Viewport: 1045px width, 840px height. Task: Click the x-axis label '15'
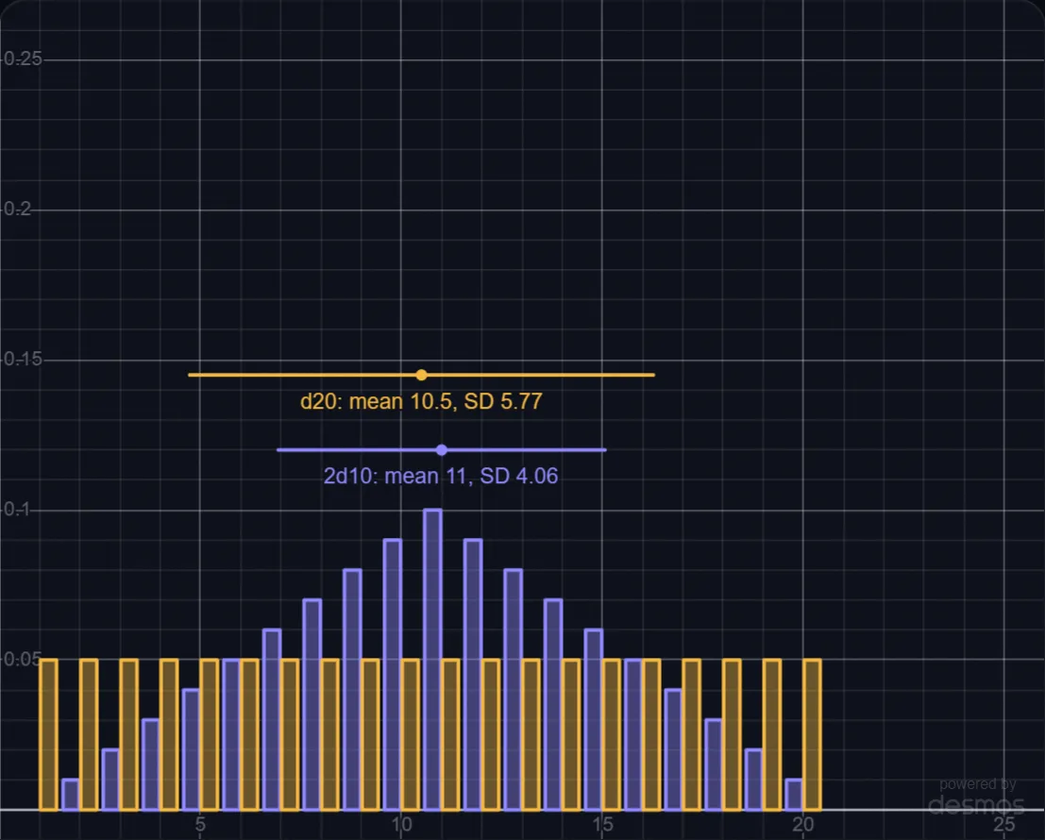[x=602, y=825]
